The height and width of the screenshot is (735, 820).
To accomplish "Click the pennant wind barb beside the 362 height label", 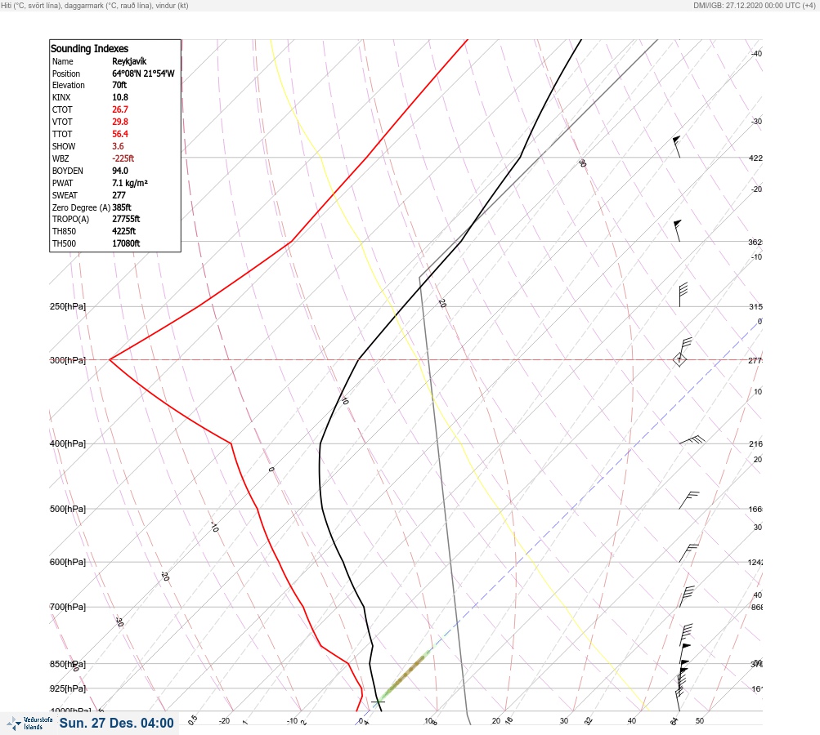I will click(677, 230).
